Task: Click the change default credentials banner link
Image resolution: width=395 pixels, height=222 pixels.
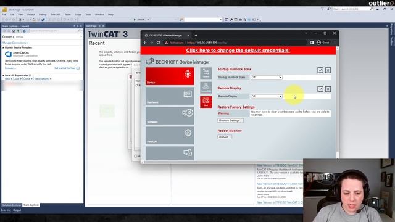Action: [x=238, y=51]
